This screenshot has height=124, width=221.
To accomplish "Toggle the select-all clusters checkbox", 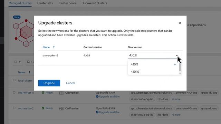I will [x=16, y=62].
